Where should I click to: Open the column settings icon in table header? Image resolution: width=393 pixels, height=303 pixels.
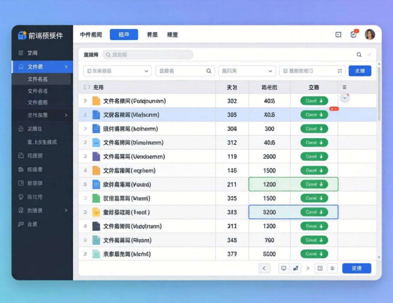tap(345, 87)
